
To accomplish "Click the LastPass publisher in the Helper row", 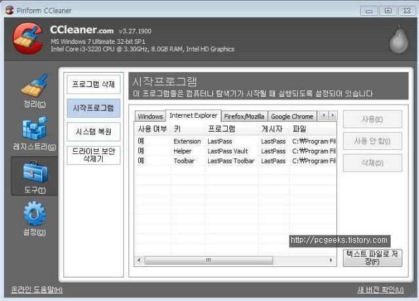I will click(274, 151).
